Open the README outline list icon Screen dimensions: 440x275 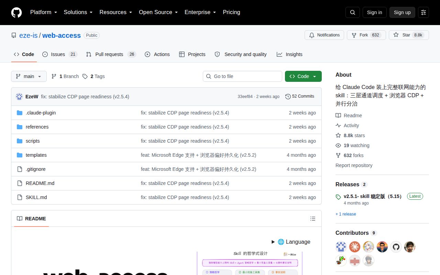click(313, 219)
